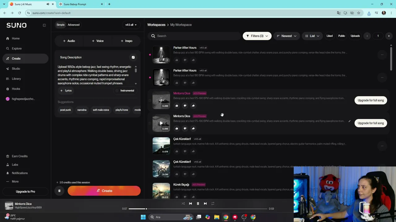396x222 pixels.
Task: Open more options for 1:29 Çek Kürekleri!
Action: pos(382,146)
